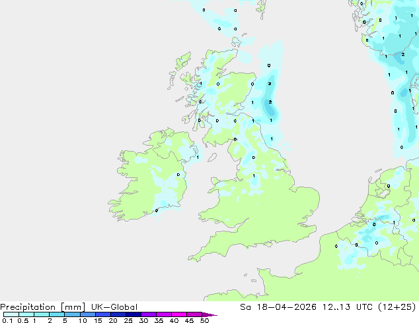Click the 12..13 UTC time label

[x=348, y=307]
